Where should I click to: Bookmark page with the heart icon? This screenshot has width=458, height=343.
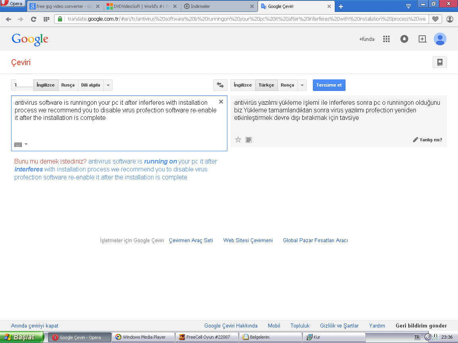click(x=435, y=19)
